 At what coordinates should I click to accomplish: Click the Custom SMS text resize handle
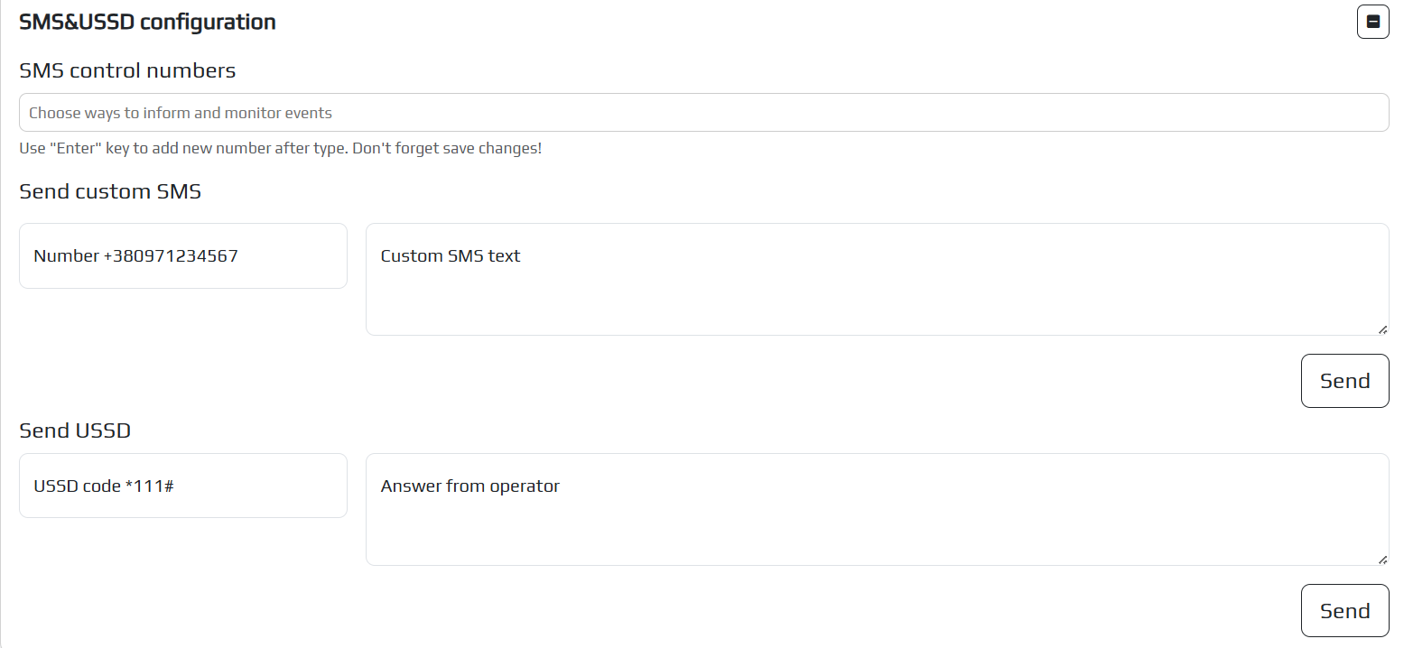click(1382, 329)
